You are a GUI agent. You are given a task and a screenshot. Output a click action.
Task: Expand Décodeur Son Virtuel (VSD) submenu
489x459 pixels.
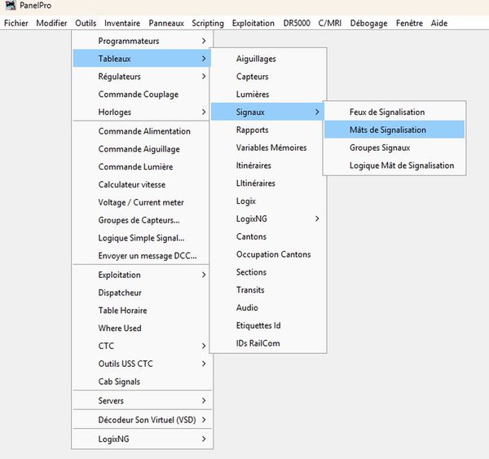[147, 420]
